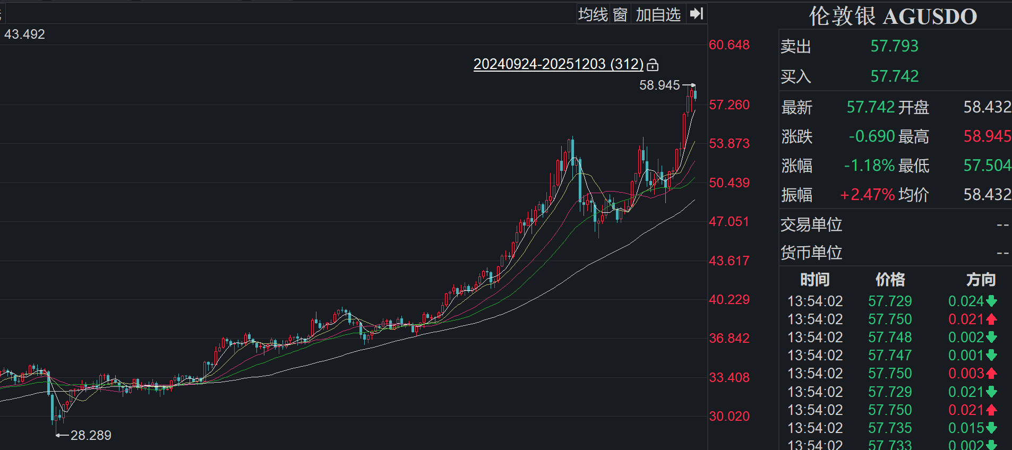
Task: Click the 伦敦银 AGUSDO title
Action: 893,16
